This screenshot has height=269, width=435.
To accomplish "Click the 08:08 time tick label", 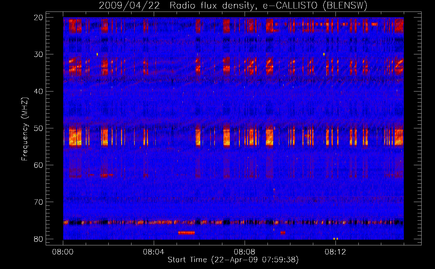I will click(x=245, y=252).
